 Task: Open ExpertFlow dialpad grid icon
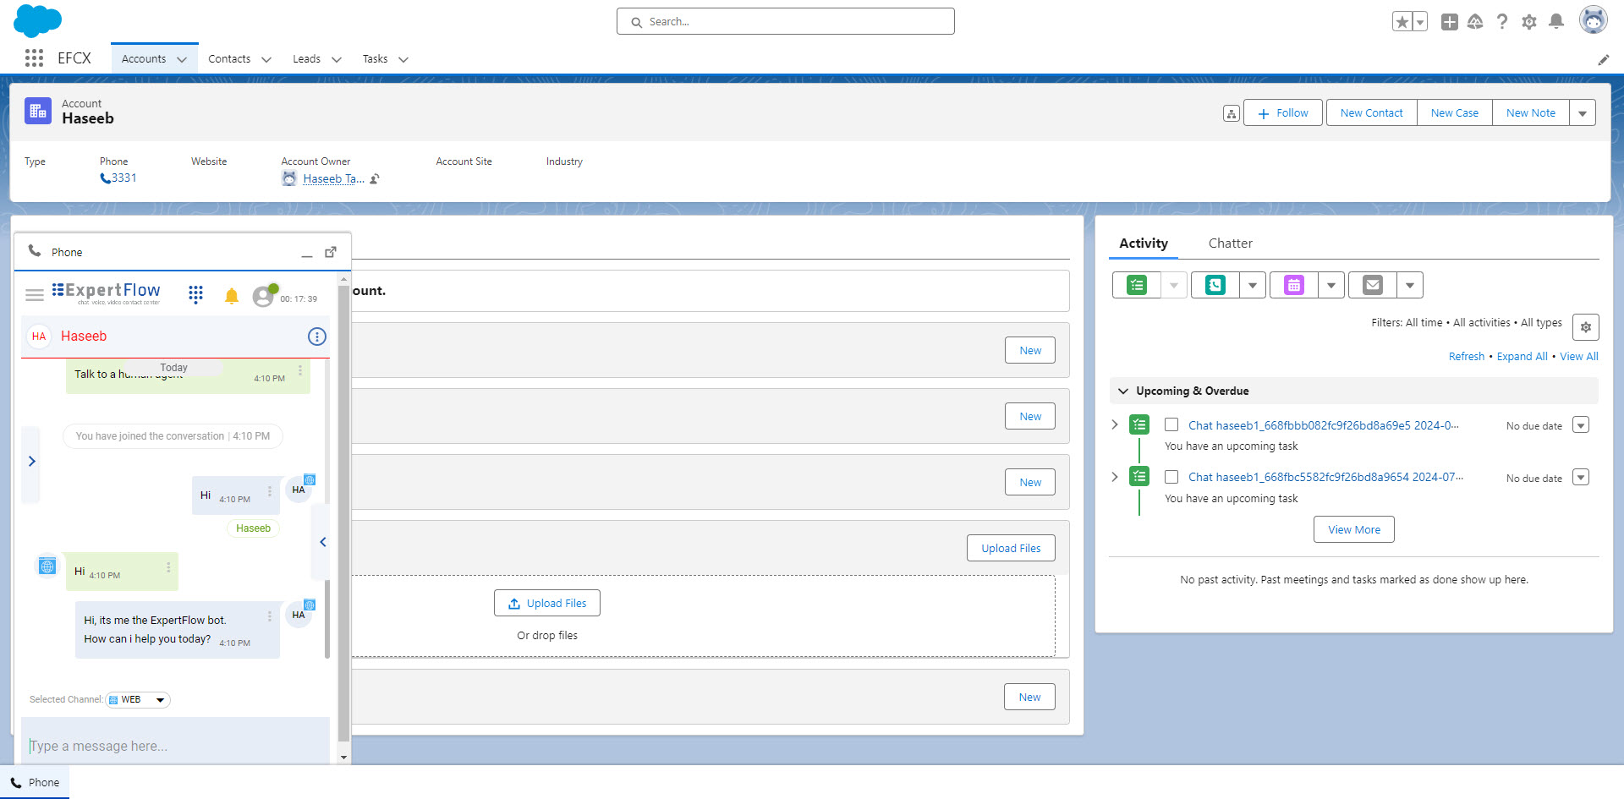tap(195, 294)
